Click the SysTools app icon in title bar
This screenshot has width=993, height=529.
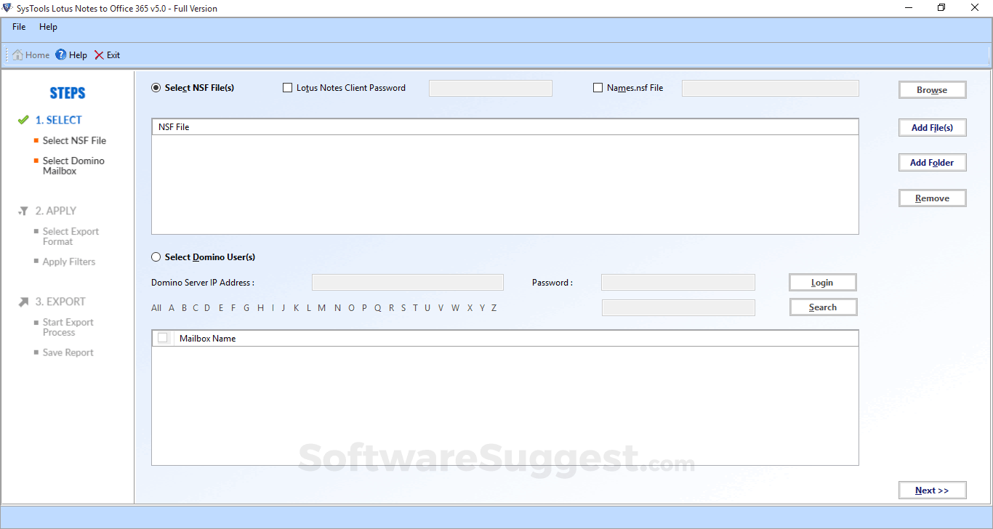(x=7, y=8)
